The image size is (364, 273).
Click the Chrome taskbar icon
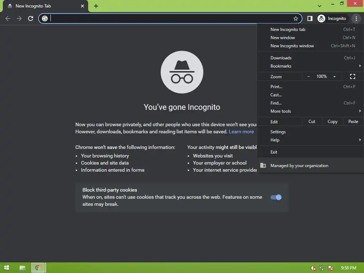pyautogui.click(x=38, y=268)
